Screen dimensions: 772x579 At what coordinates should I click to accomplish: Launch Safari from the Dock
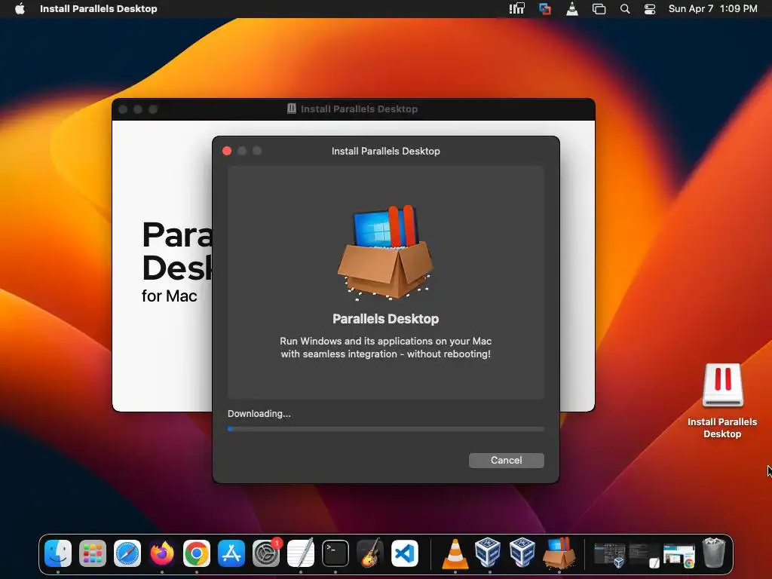(x=127, y=553)
